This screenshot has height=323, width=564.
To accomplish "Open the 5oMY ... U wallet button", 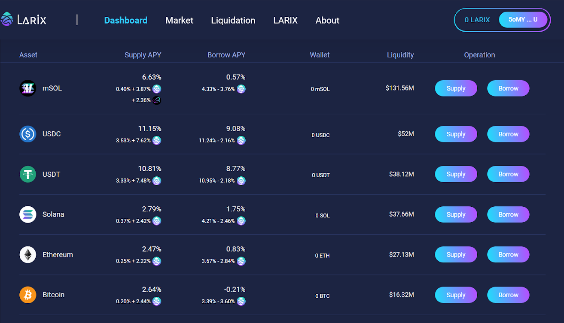I will 523,20.
